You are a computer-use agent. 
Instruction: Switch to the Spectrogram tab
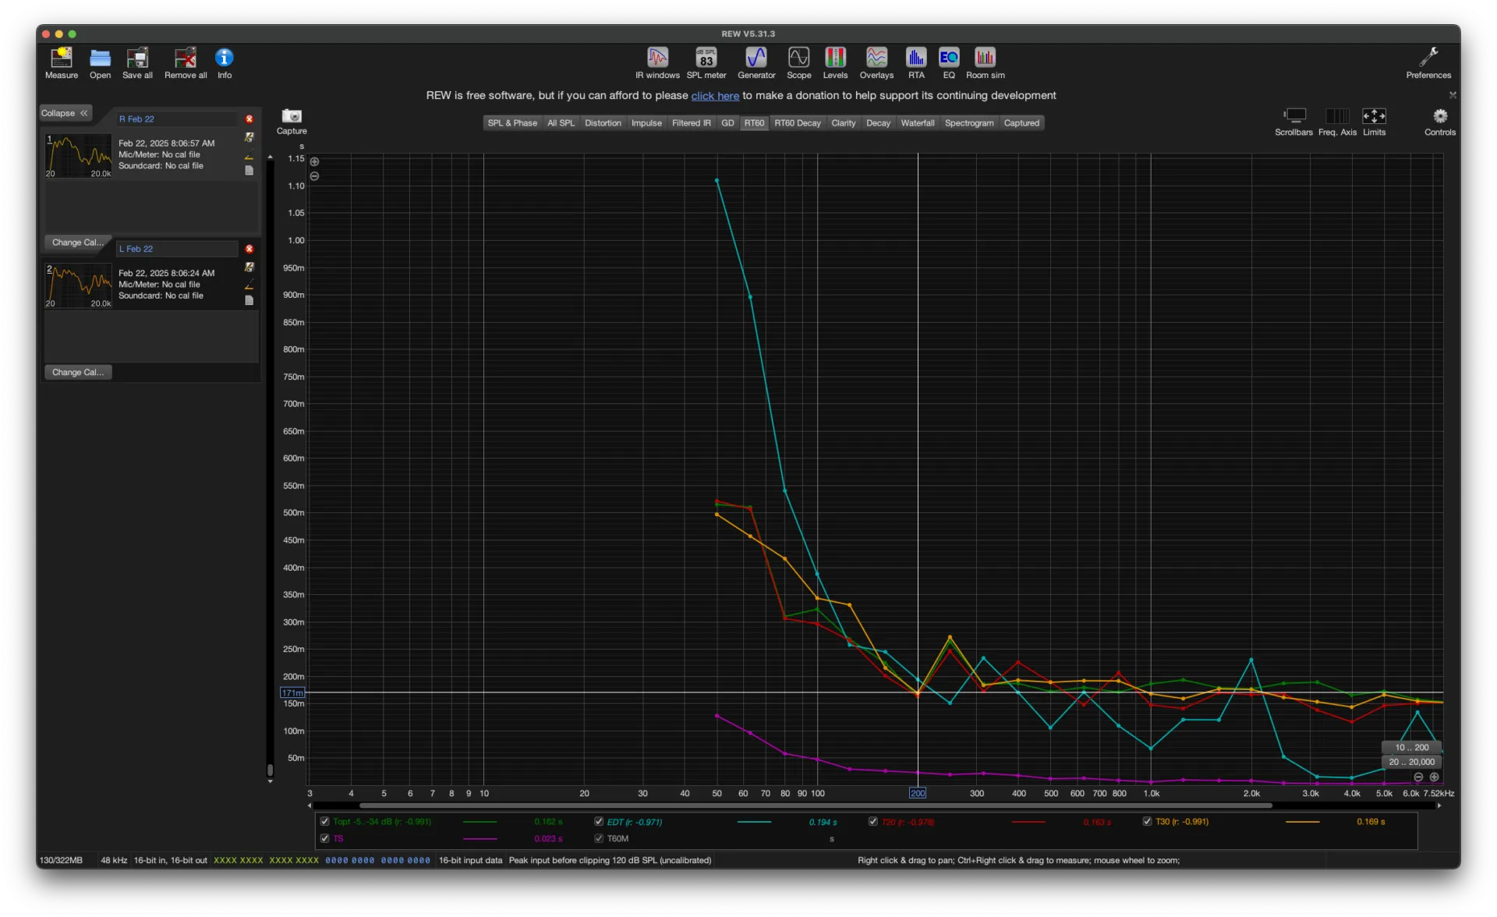tap(968, 123)
